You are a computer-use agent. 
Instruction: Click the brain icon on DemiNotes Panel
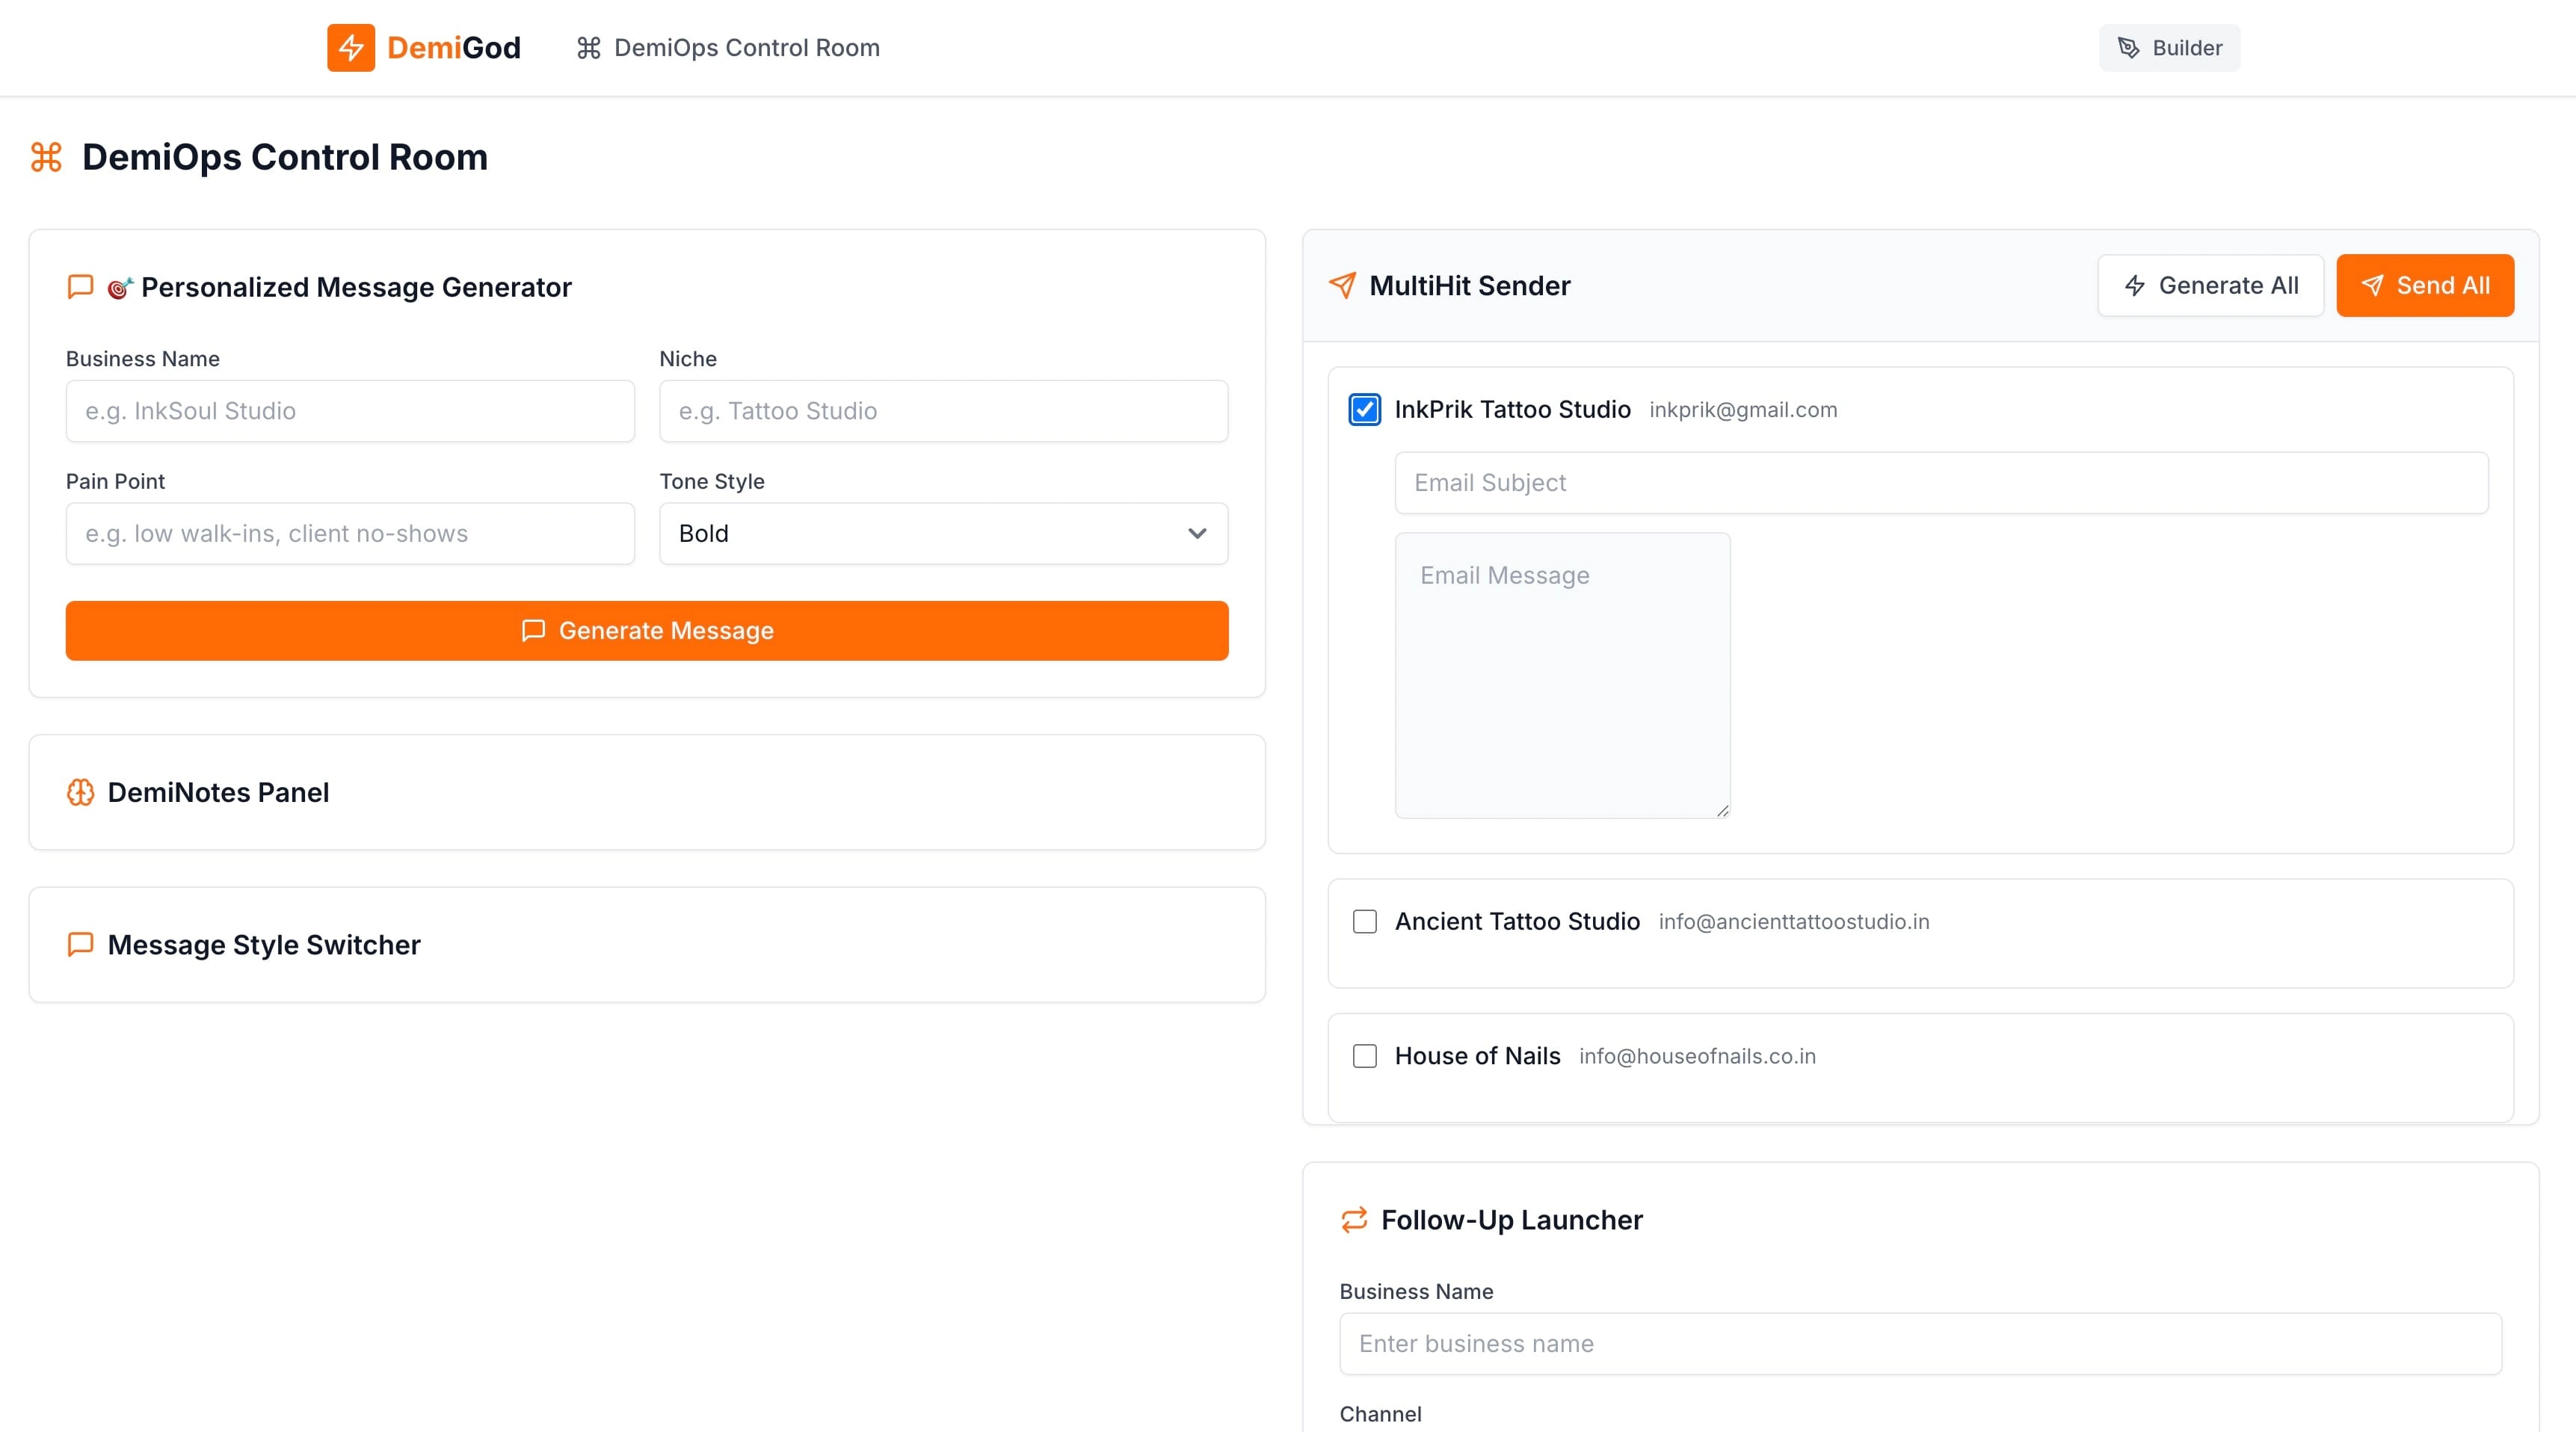(x=80, y=792)
